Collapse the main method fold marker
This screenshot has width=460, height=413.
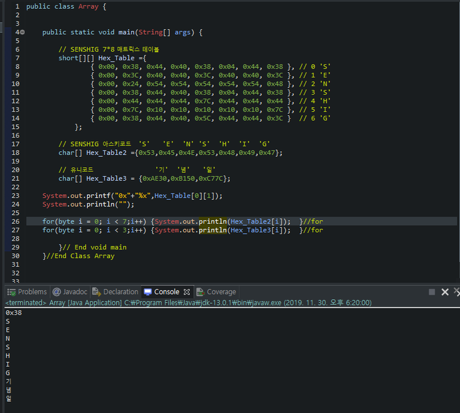(x=22, y=32)
